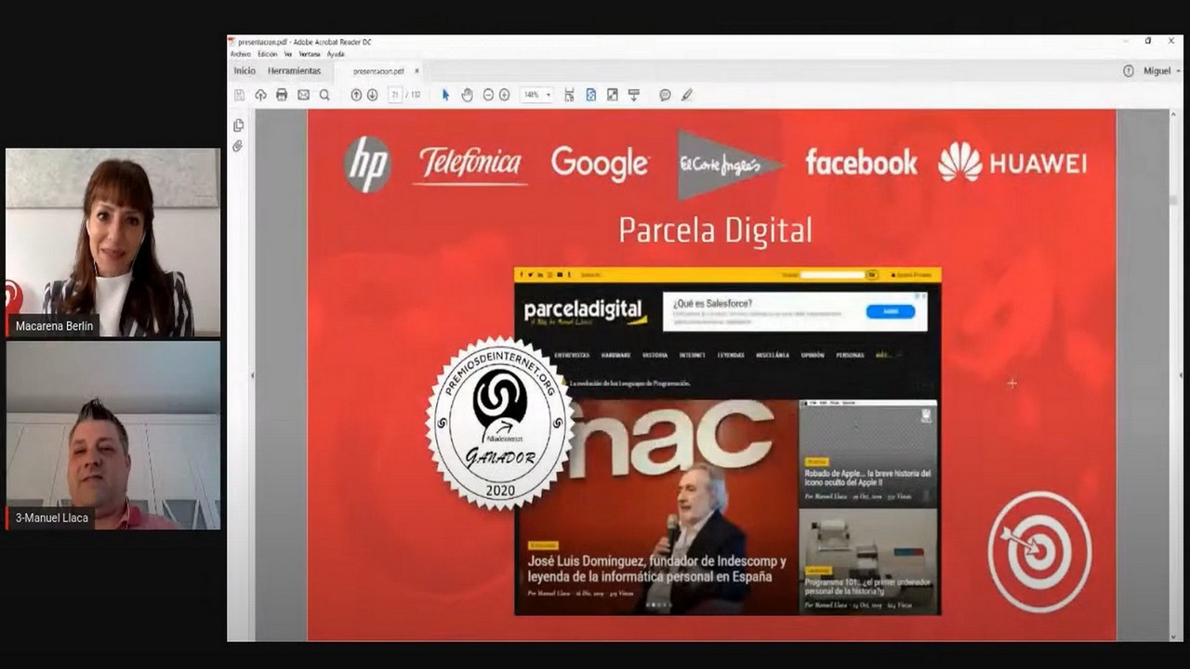Send the file by email envelope icon
1190x669 pixels.
pyautogui.click(x=303, y=95)
